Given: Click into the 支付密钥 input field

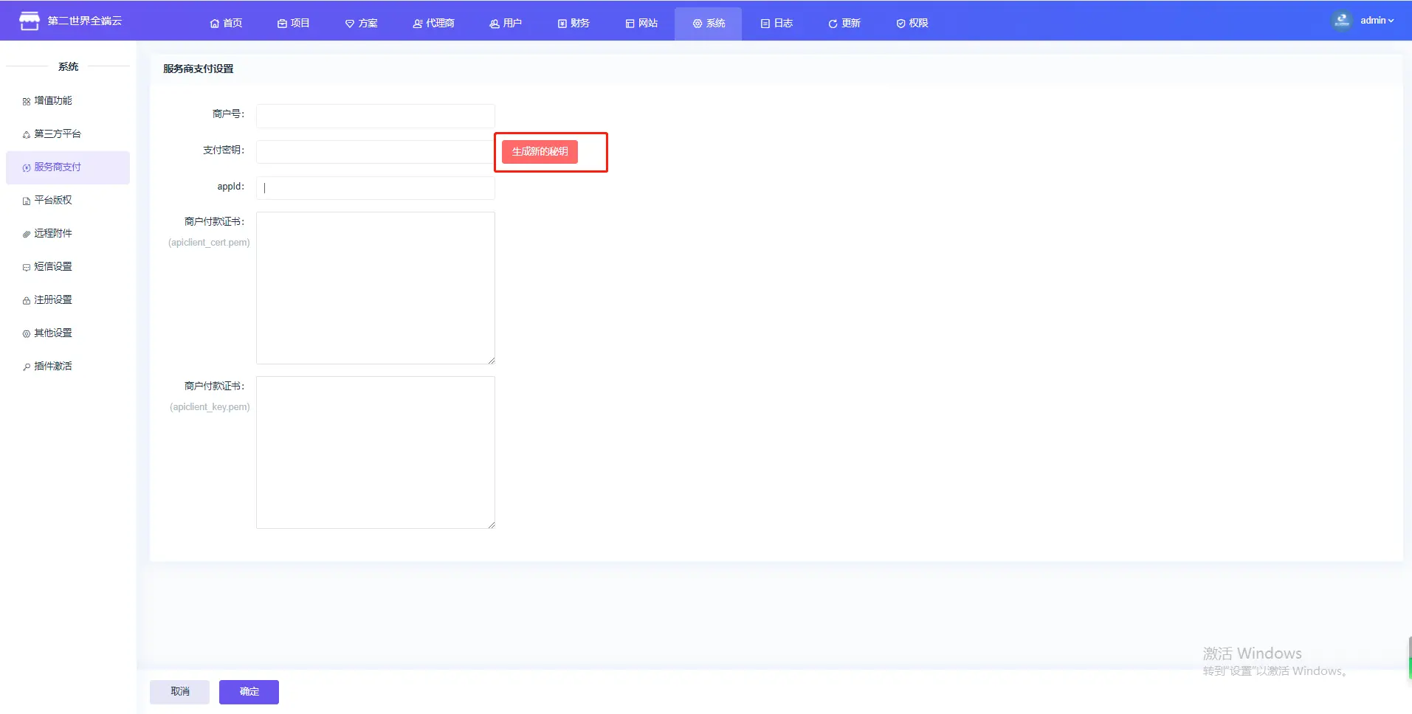Looking at the screenshot, I should [375, 152].
